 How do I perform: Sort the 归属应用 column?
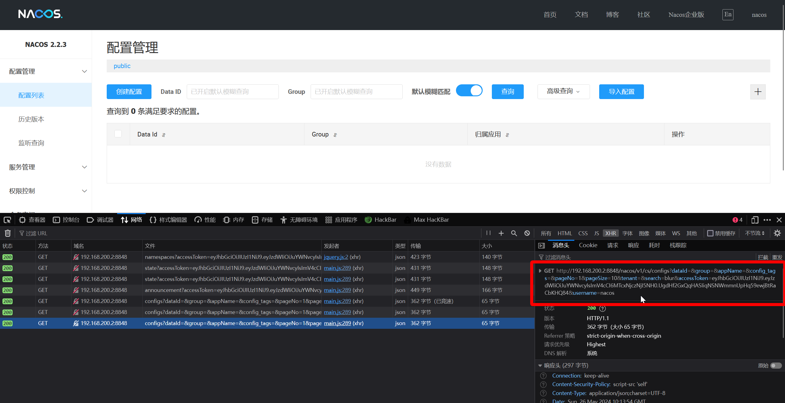[x=507, y=135]
